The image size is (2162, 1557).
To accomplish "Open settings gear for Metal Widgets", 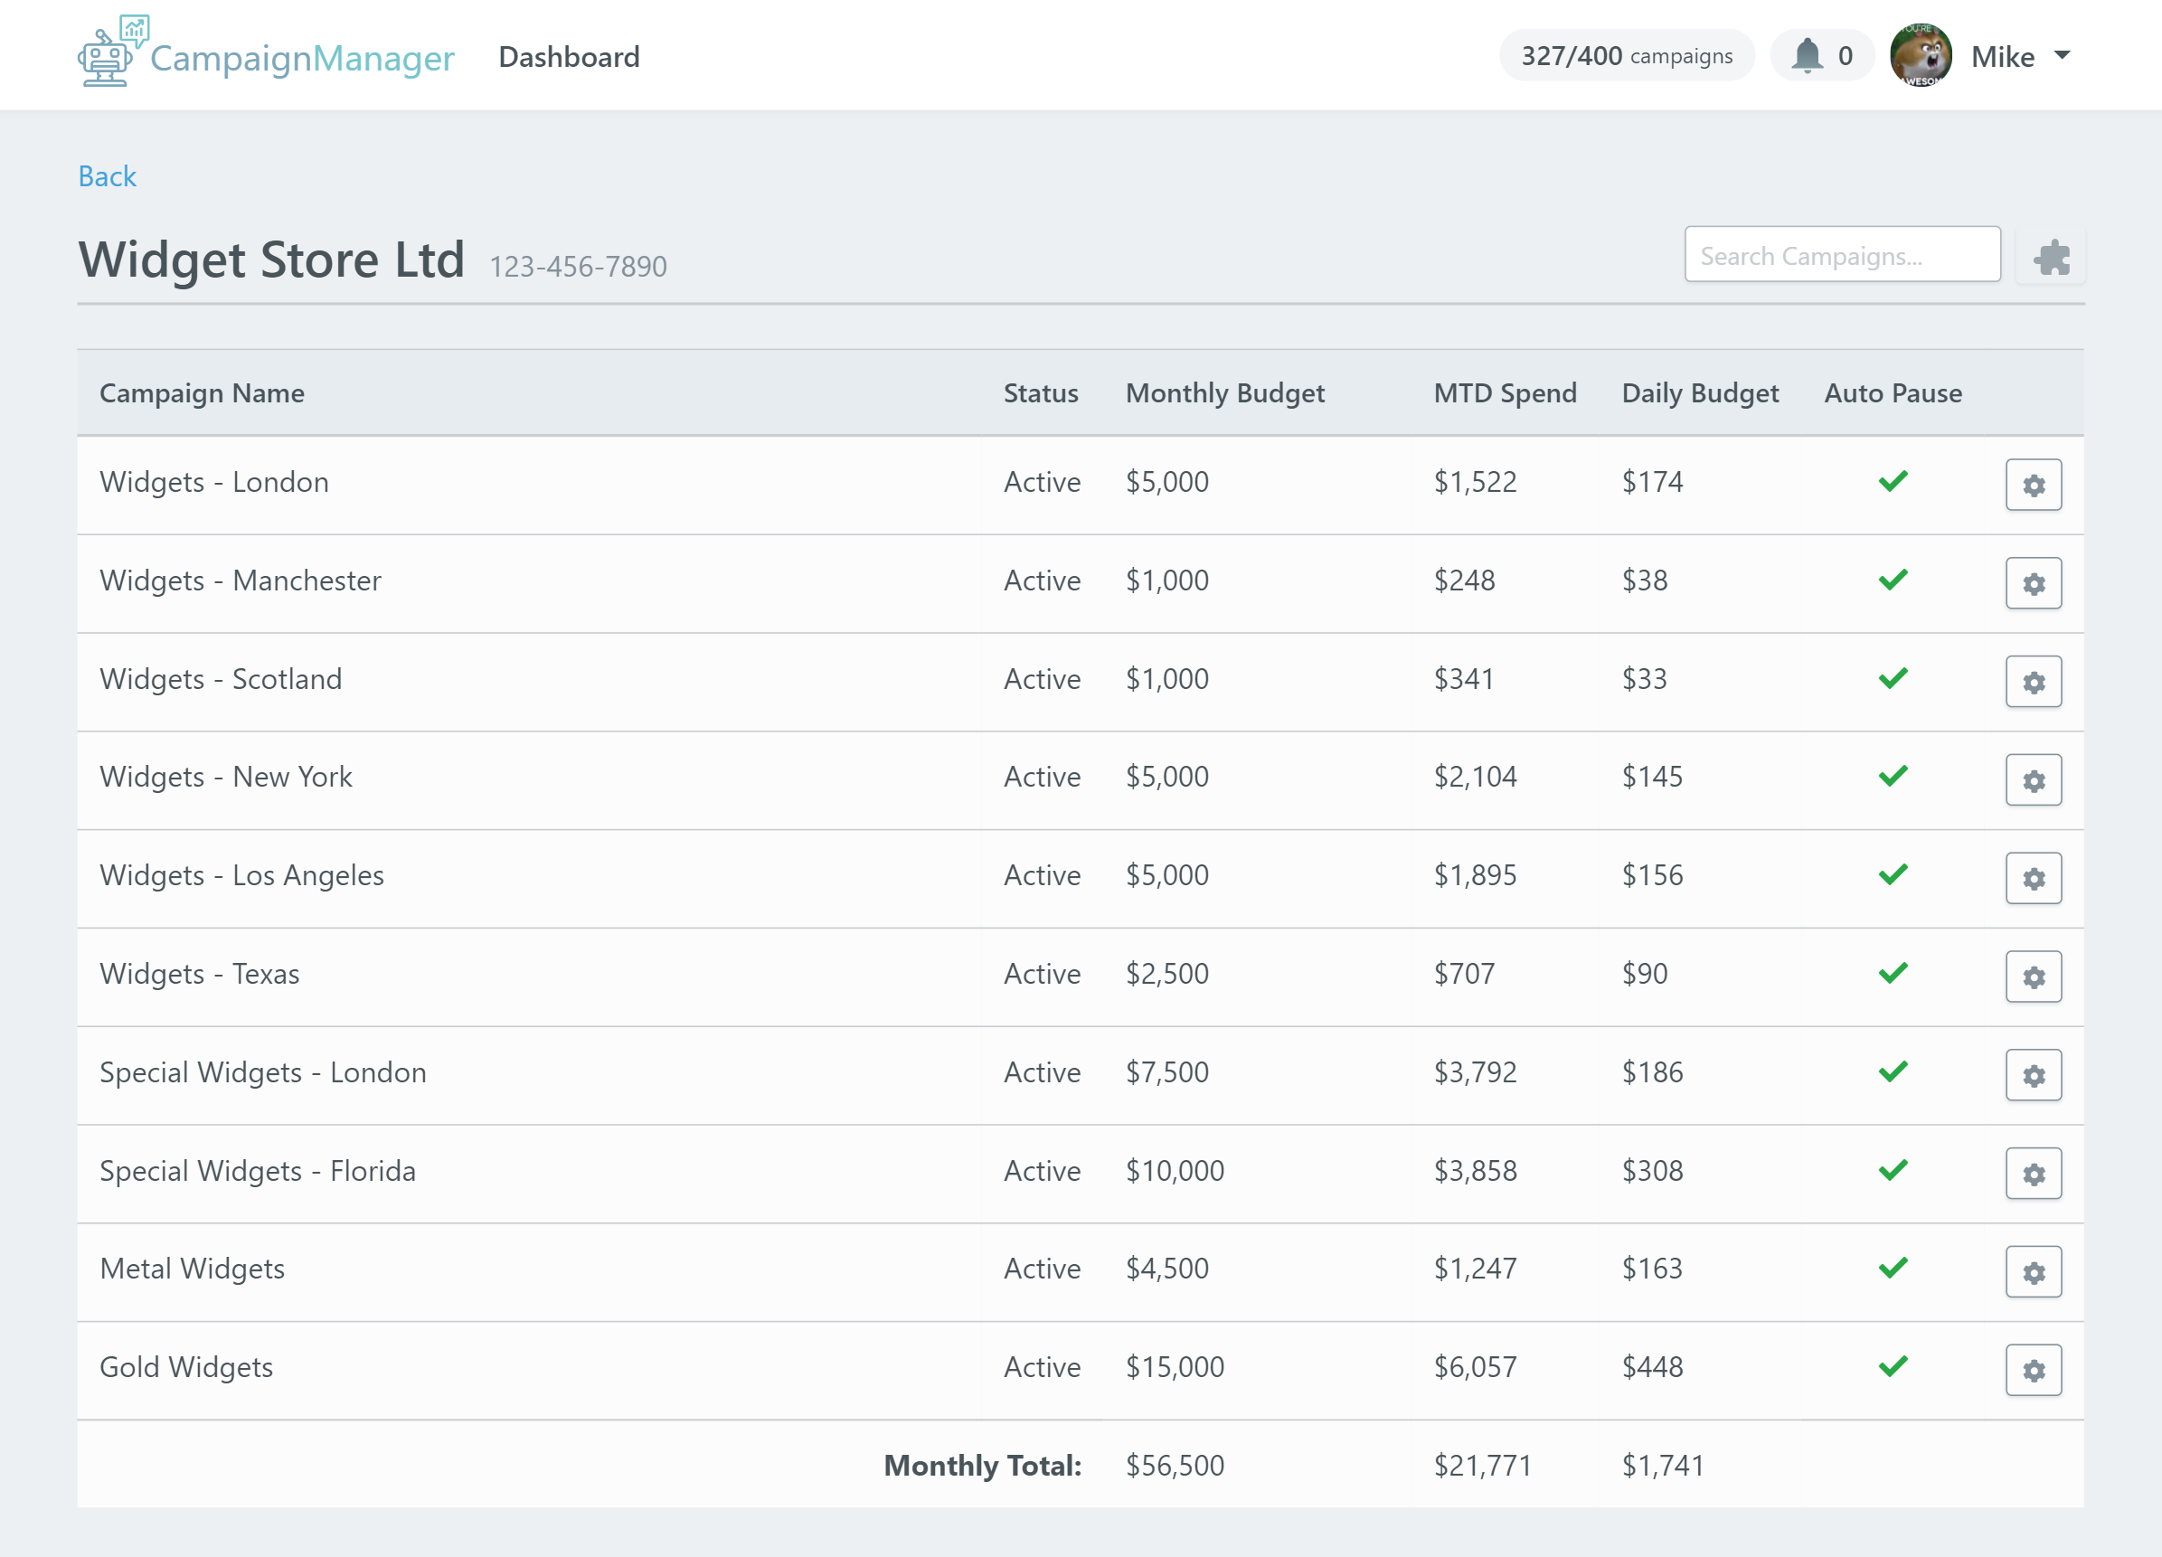I will (2034, 1272).
